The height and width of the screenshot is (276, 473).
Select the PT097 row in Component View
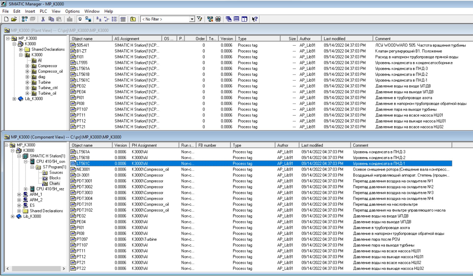pos(261,239)
